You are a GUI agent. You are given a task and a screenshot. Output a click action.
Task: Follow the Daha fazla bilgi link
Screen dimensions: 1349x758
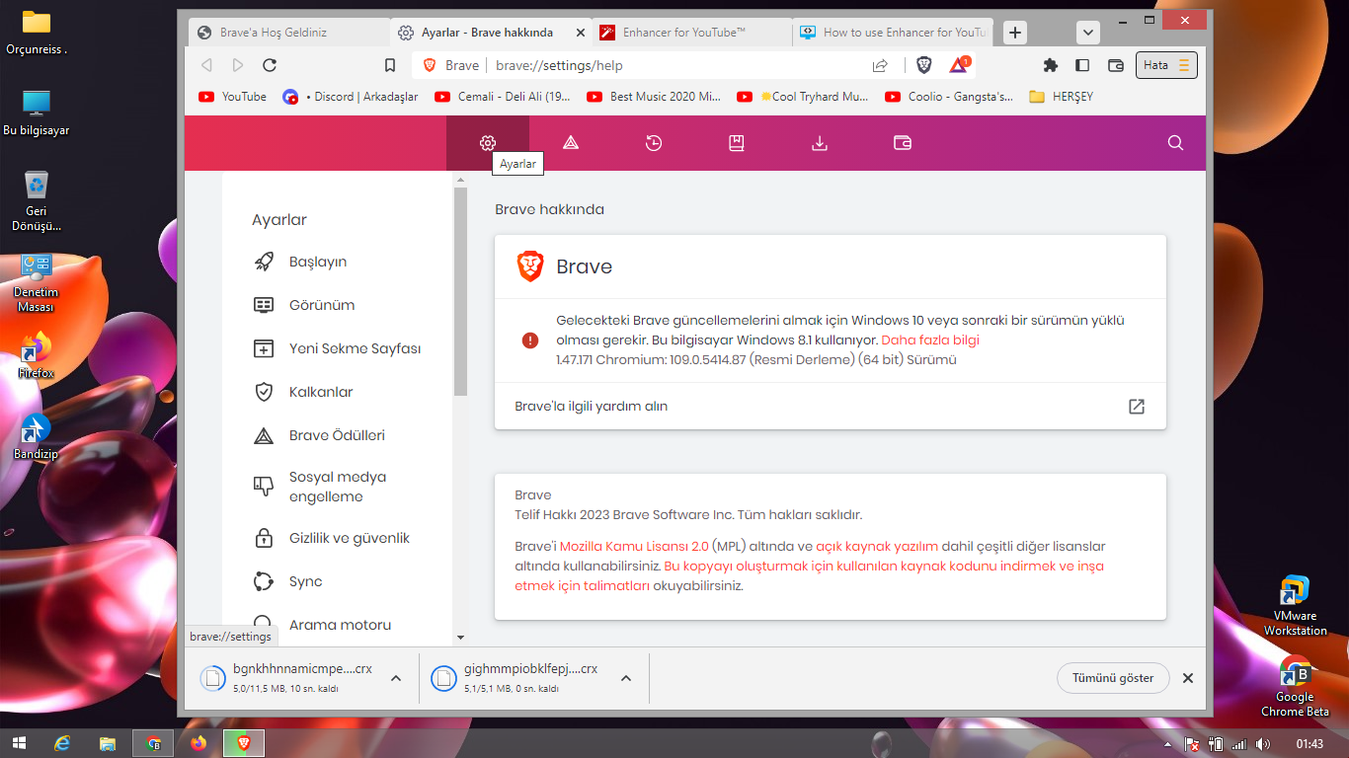(930, 341)
